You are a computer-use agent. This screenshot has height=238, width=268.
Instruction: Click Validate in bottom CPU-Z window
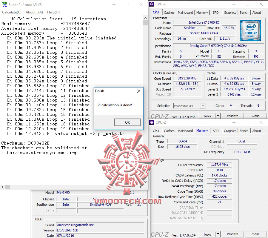pos(232,234)
